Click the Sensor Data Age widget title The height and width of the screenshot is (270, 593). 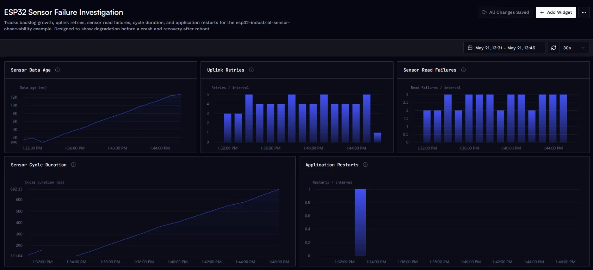(x=31, y=70)
